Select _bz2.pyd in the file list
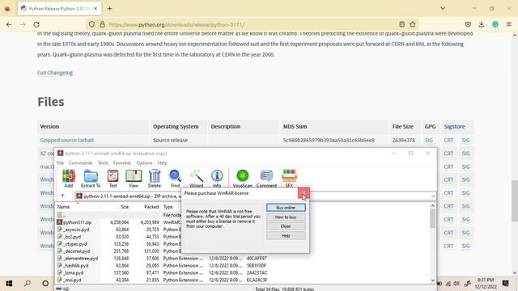 72,237
